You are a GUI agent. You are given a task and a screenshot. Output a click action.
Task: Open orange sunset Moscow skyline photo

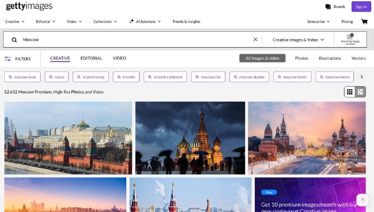65,195
